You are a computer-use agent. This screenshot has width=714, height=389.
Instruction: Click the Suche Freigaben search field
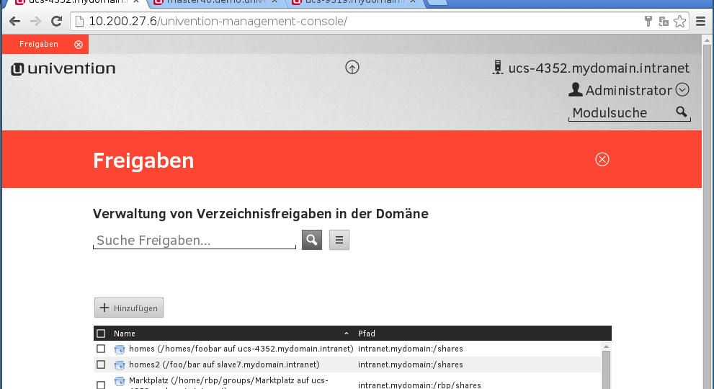point(195,241)
